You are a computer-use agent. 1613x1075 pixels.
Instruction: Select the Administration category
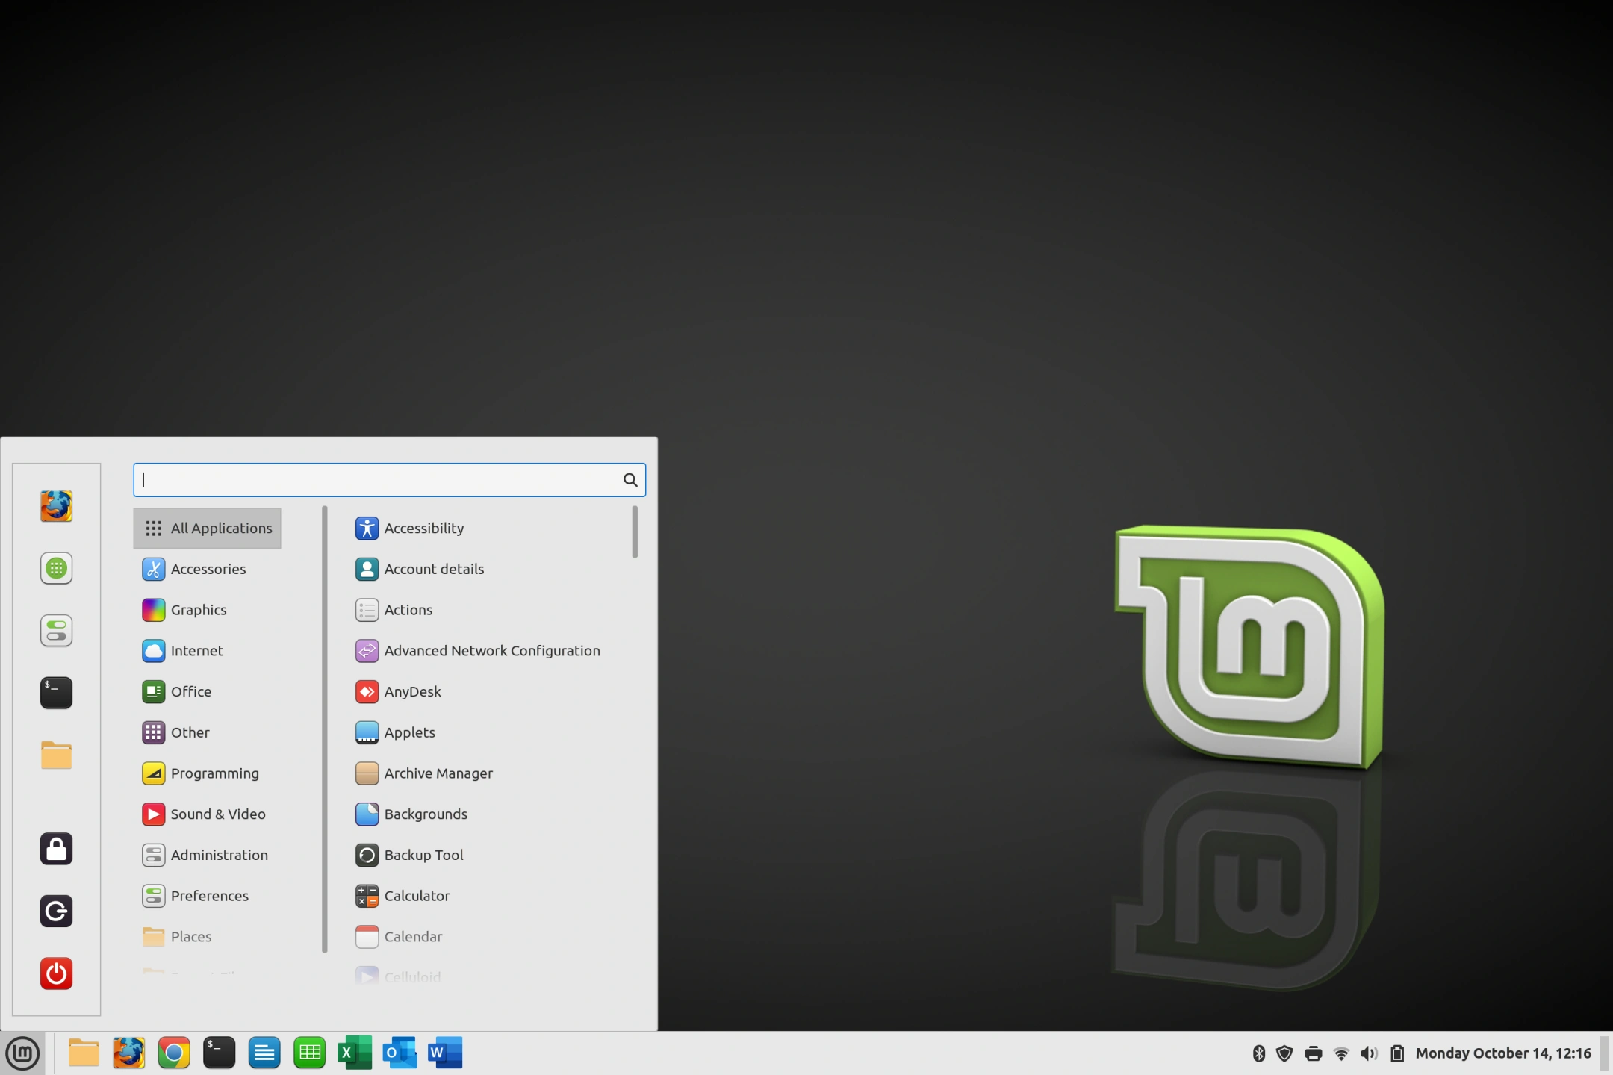[207, 856]
